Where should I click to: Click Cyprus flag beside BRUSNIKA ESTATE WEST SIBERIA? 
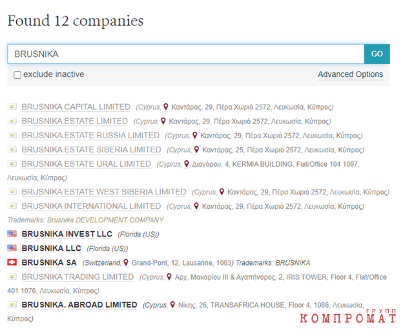[12, 191]
